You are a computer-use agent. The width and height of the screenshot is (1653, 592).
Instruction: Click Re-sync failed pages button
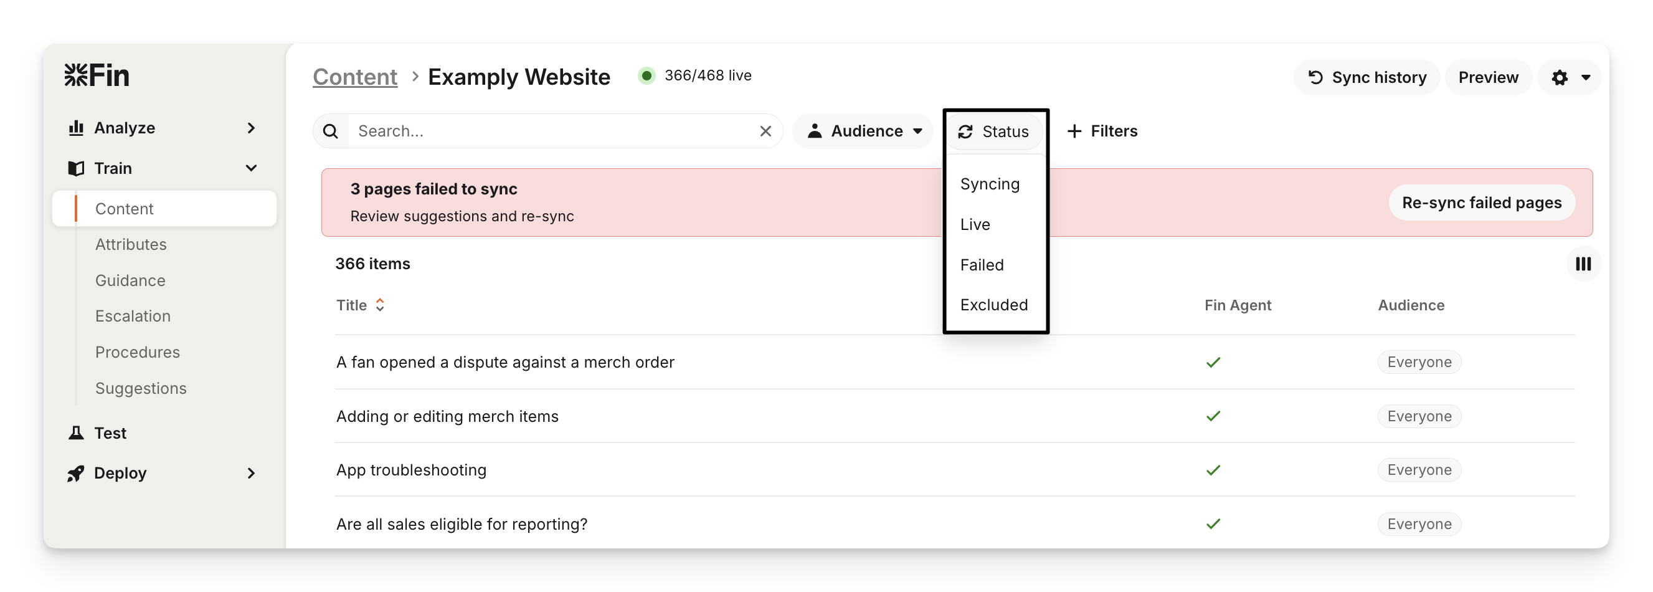point(1481,203)
